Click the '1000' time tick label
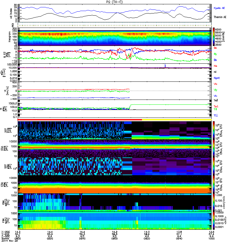This screenshot has width=229, height=245. point(212,239)
